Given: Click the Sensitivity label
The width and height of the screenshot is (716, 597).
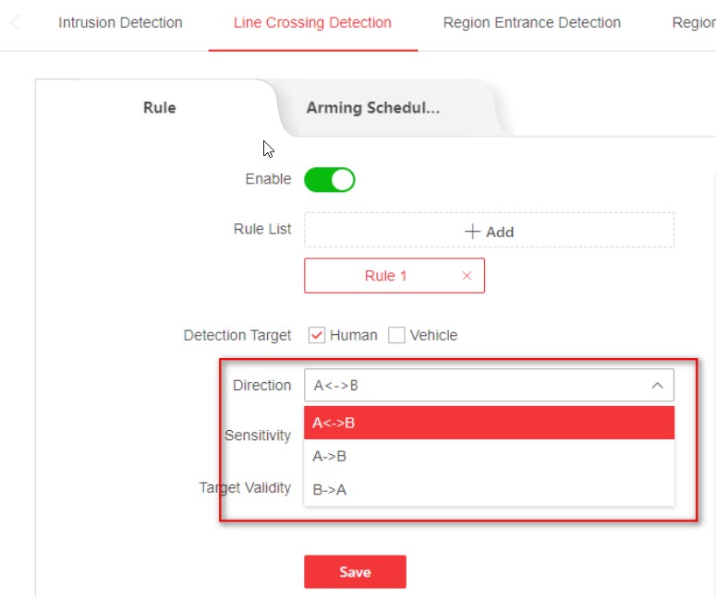Looking at the screenshot, I should point(258,436).
